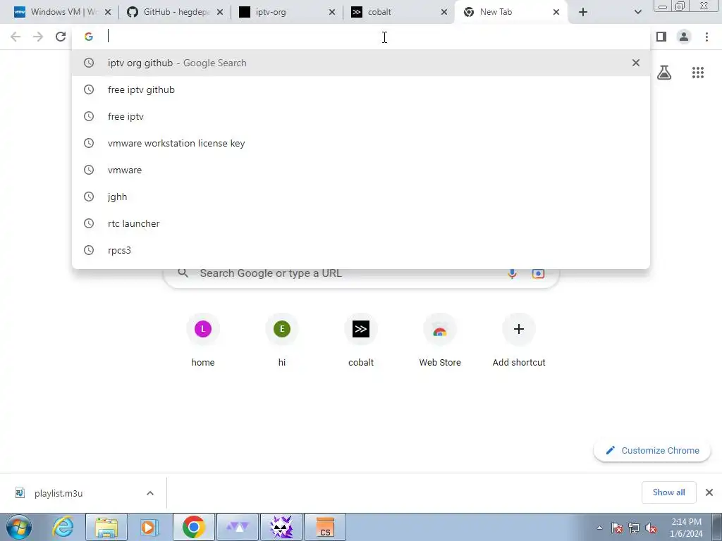Open Search Labs flask icon

tap(664, 73)
